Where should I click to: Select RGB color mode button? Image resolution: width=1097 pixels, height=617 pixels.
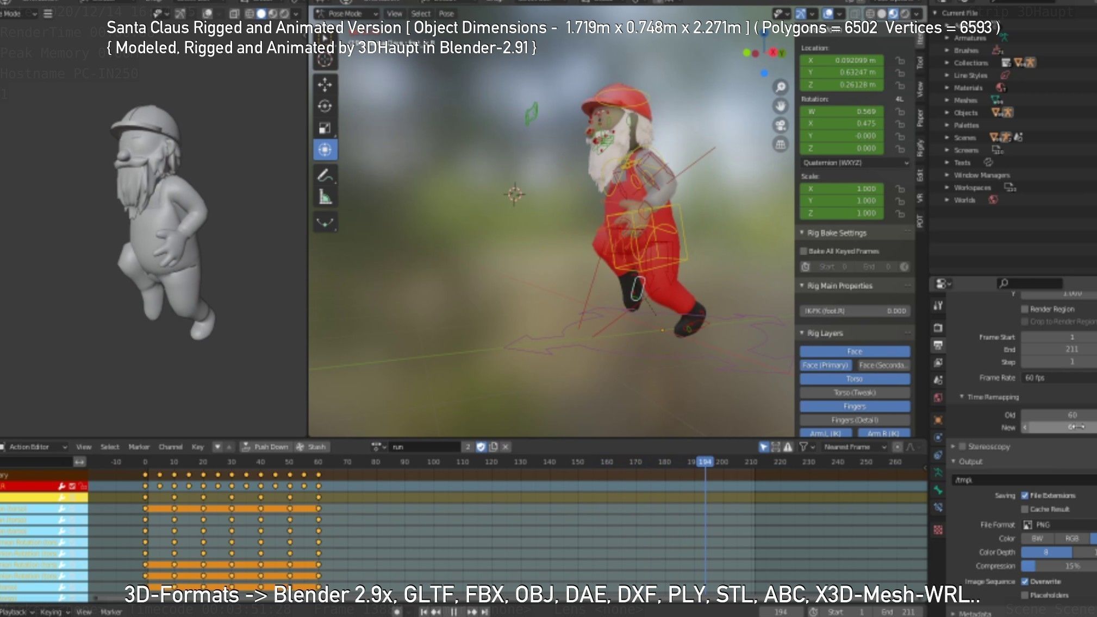tap(1071, 538)
